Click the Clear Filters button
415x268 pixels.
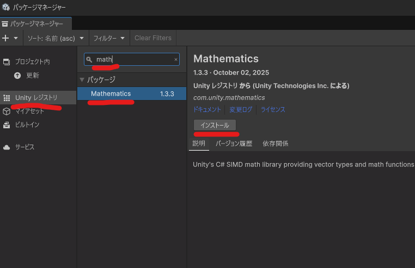pos(152,38)
